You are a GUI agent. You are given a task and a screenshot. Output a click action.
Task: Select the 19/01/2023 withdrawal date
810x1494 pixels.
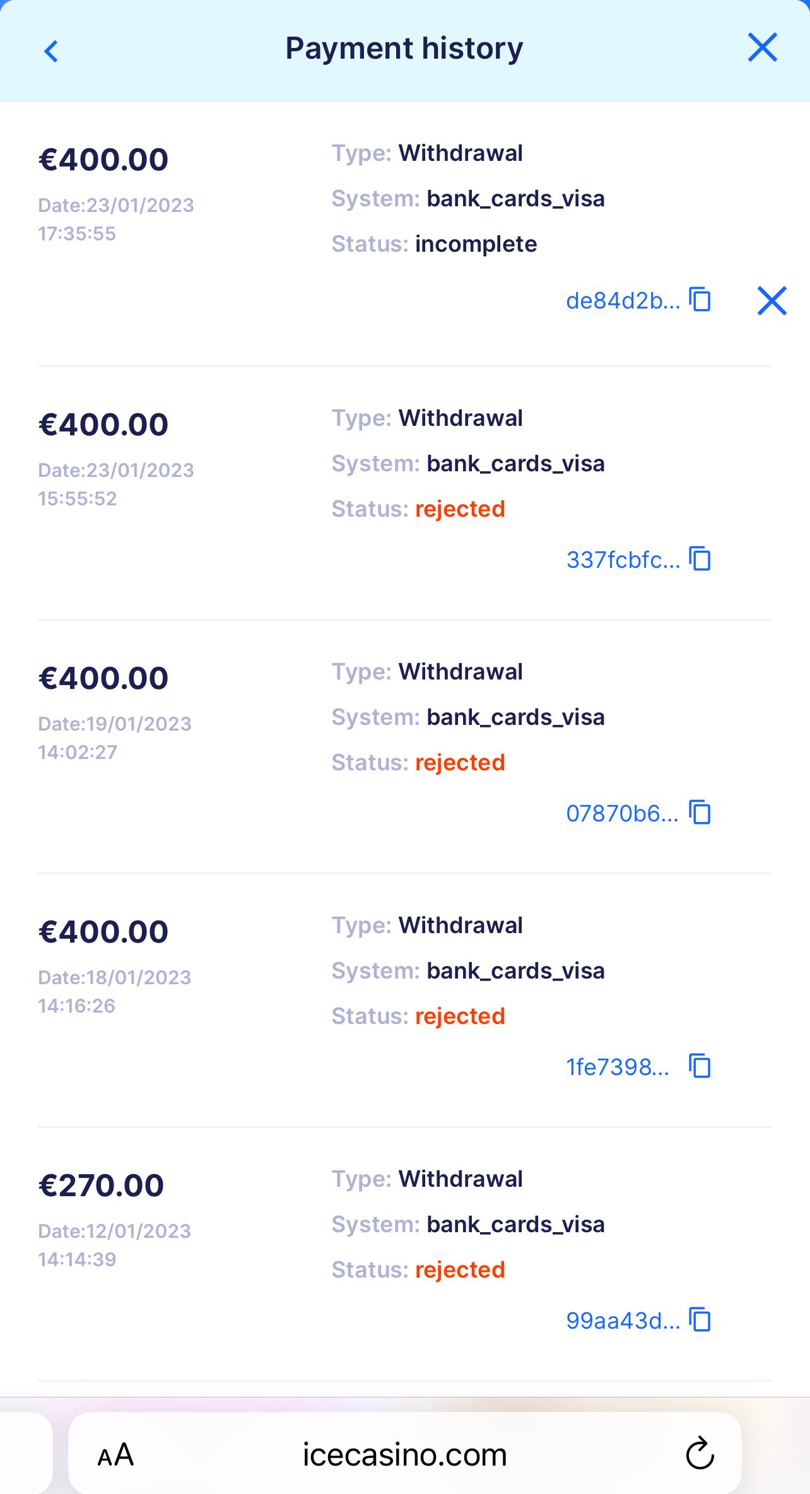point(115,724)
